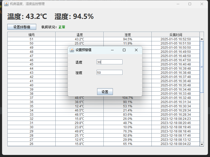Click the 25.0℃ temperature cell
The image size is (210, 157).
coord(80,43)
